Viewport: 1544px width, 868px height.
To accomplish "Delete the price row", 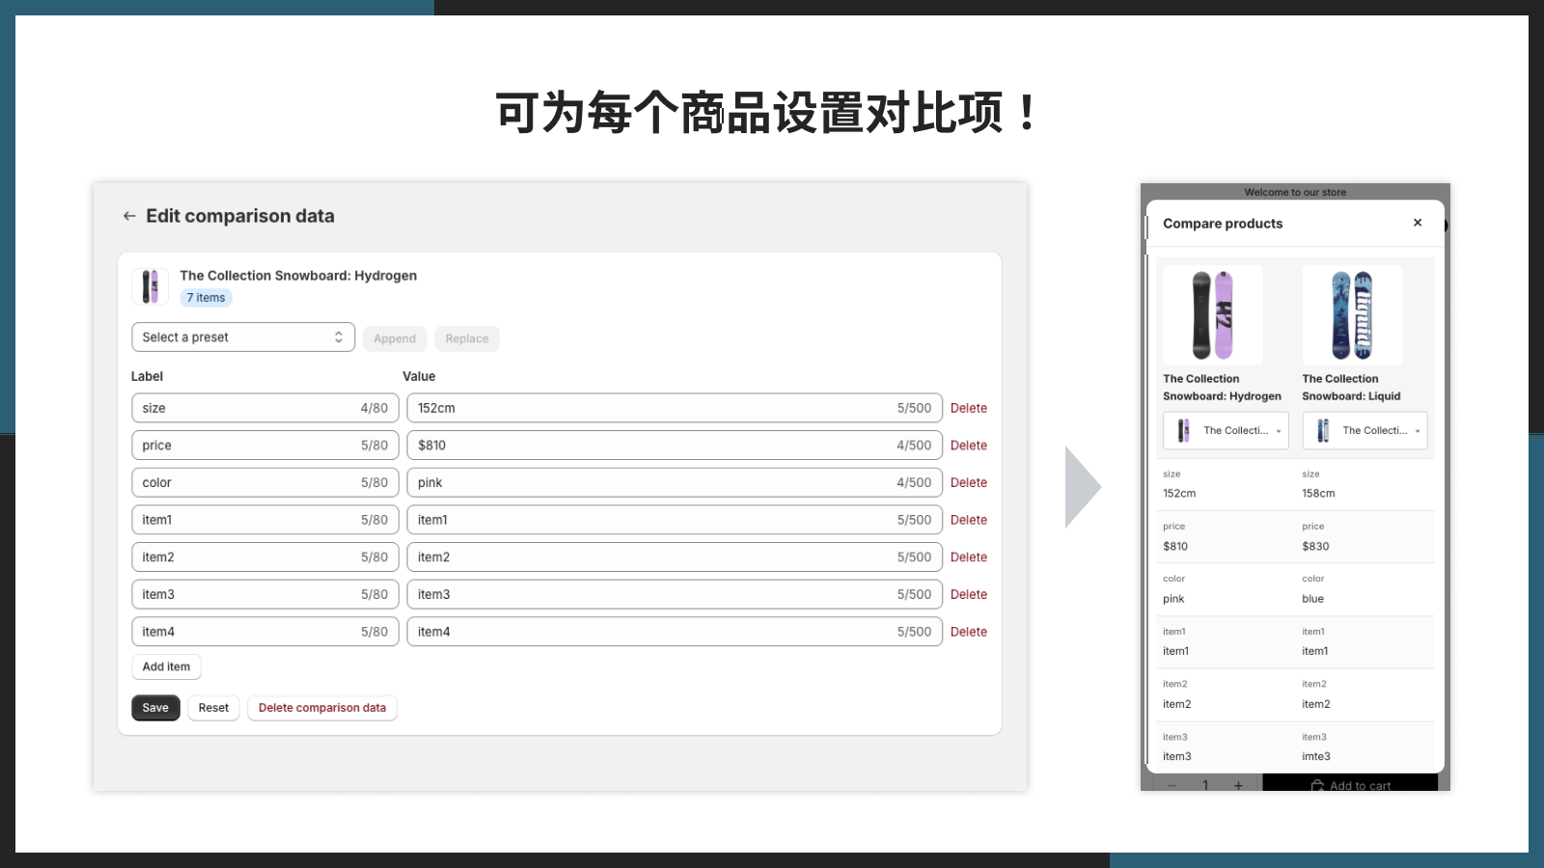I will pos(968,446).
